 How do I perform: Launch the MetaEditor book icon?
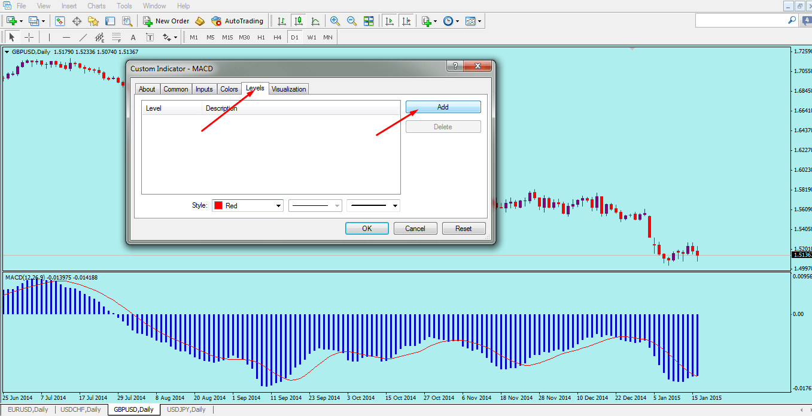click(200, 21)
